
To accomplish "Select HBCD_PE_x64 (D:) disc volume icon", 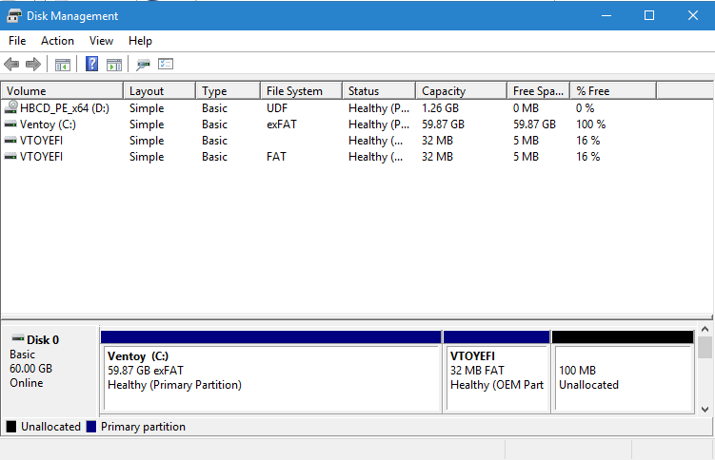I will pos(11,108).
